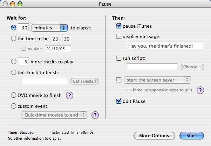This screenshot has height=146, width=211.
Task: Select the custom event radio button
Action: 14,106
